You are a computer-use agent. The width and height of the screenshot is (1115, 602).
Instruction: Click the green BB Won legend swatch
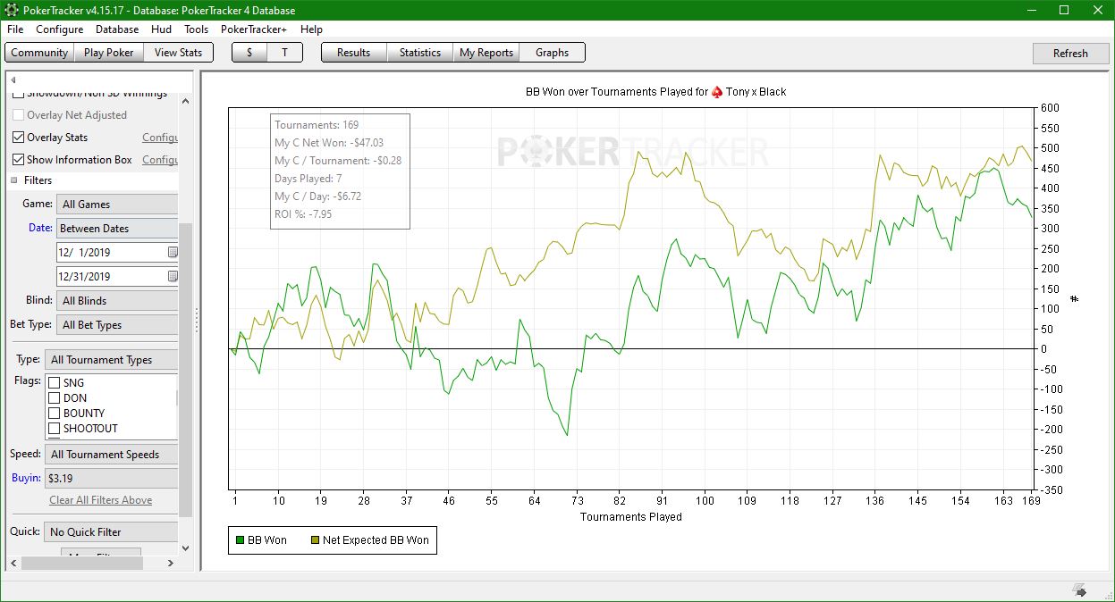(240, 540)
